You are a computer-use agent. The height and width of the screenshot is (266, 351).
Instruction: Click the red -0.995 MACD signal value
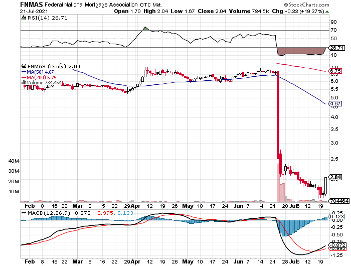[x=104, y=213]
